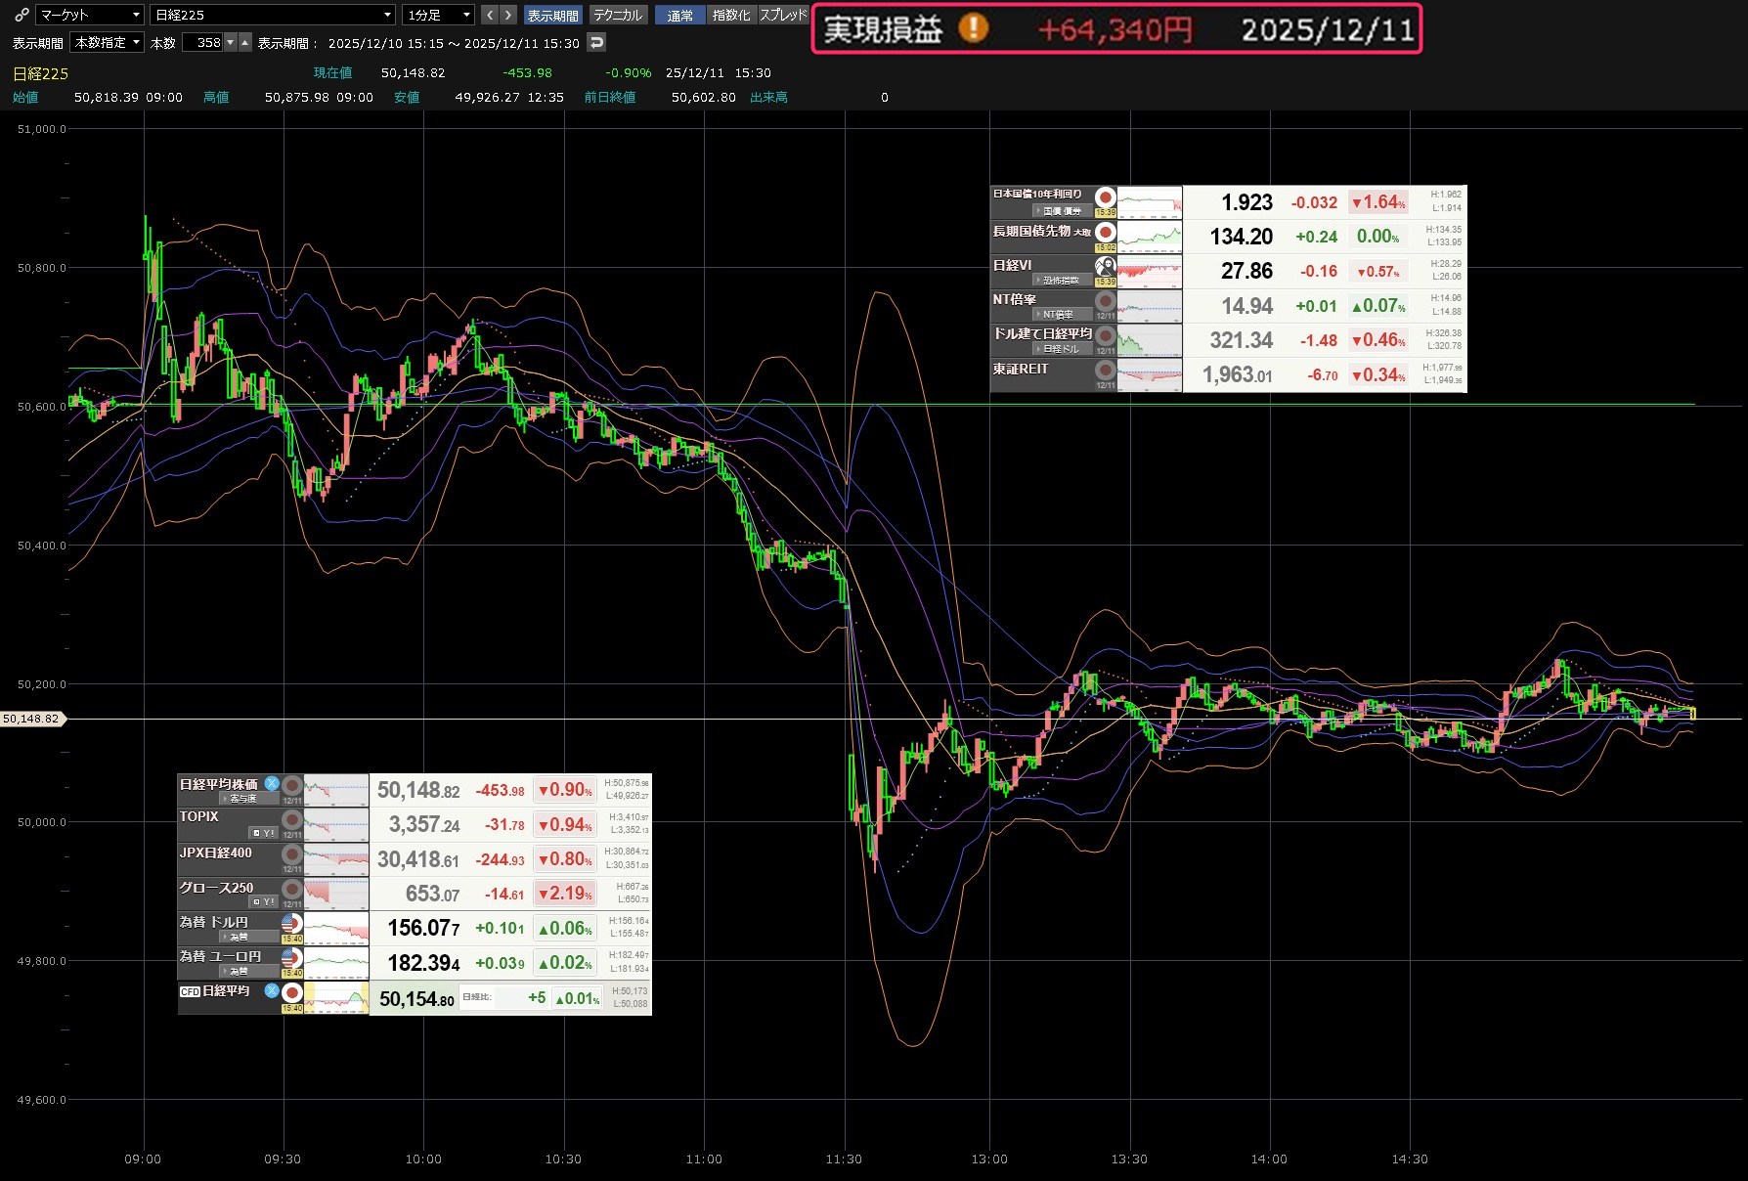
Task: Click the X icon next to 日経平均株価
Action: point(272,783)
